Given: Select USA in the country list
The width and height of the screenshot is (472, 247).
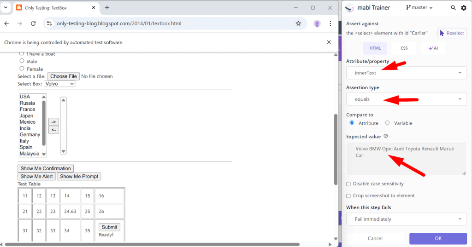Looking at the screenshot, I should tap(25, 97).
